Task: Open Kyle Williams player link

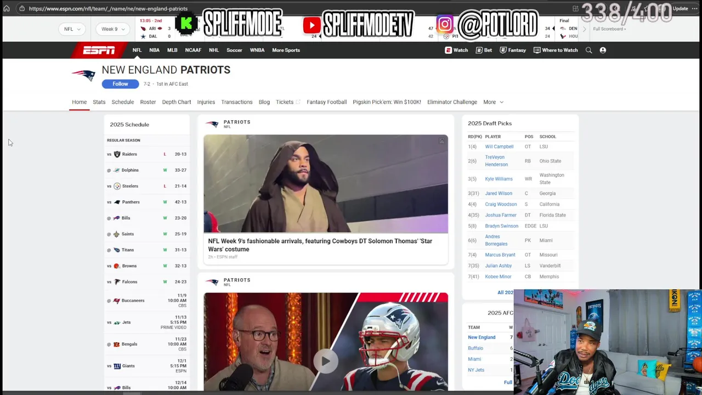Action: [499, 179]
